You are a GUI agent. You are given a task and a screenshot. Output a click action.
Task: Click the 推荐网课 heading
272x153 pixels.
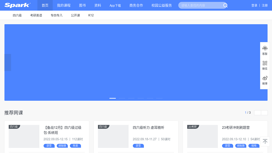pyautogui.click(x=14, y=113)
